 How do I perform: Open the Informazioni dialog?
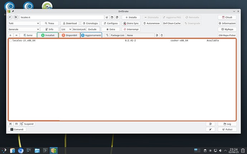pos(227,23)
